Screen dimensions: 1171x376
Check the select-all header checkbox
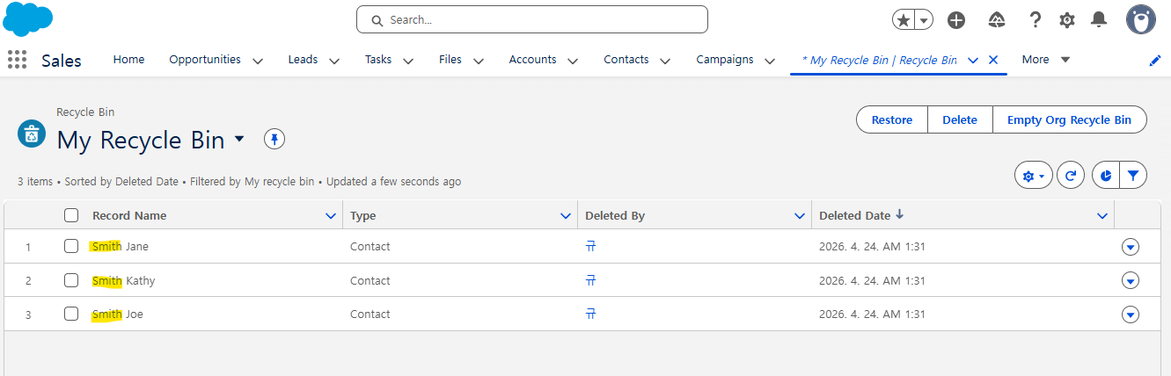pos(71,215)
